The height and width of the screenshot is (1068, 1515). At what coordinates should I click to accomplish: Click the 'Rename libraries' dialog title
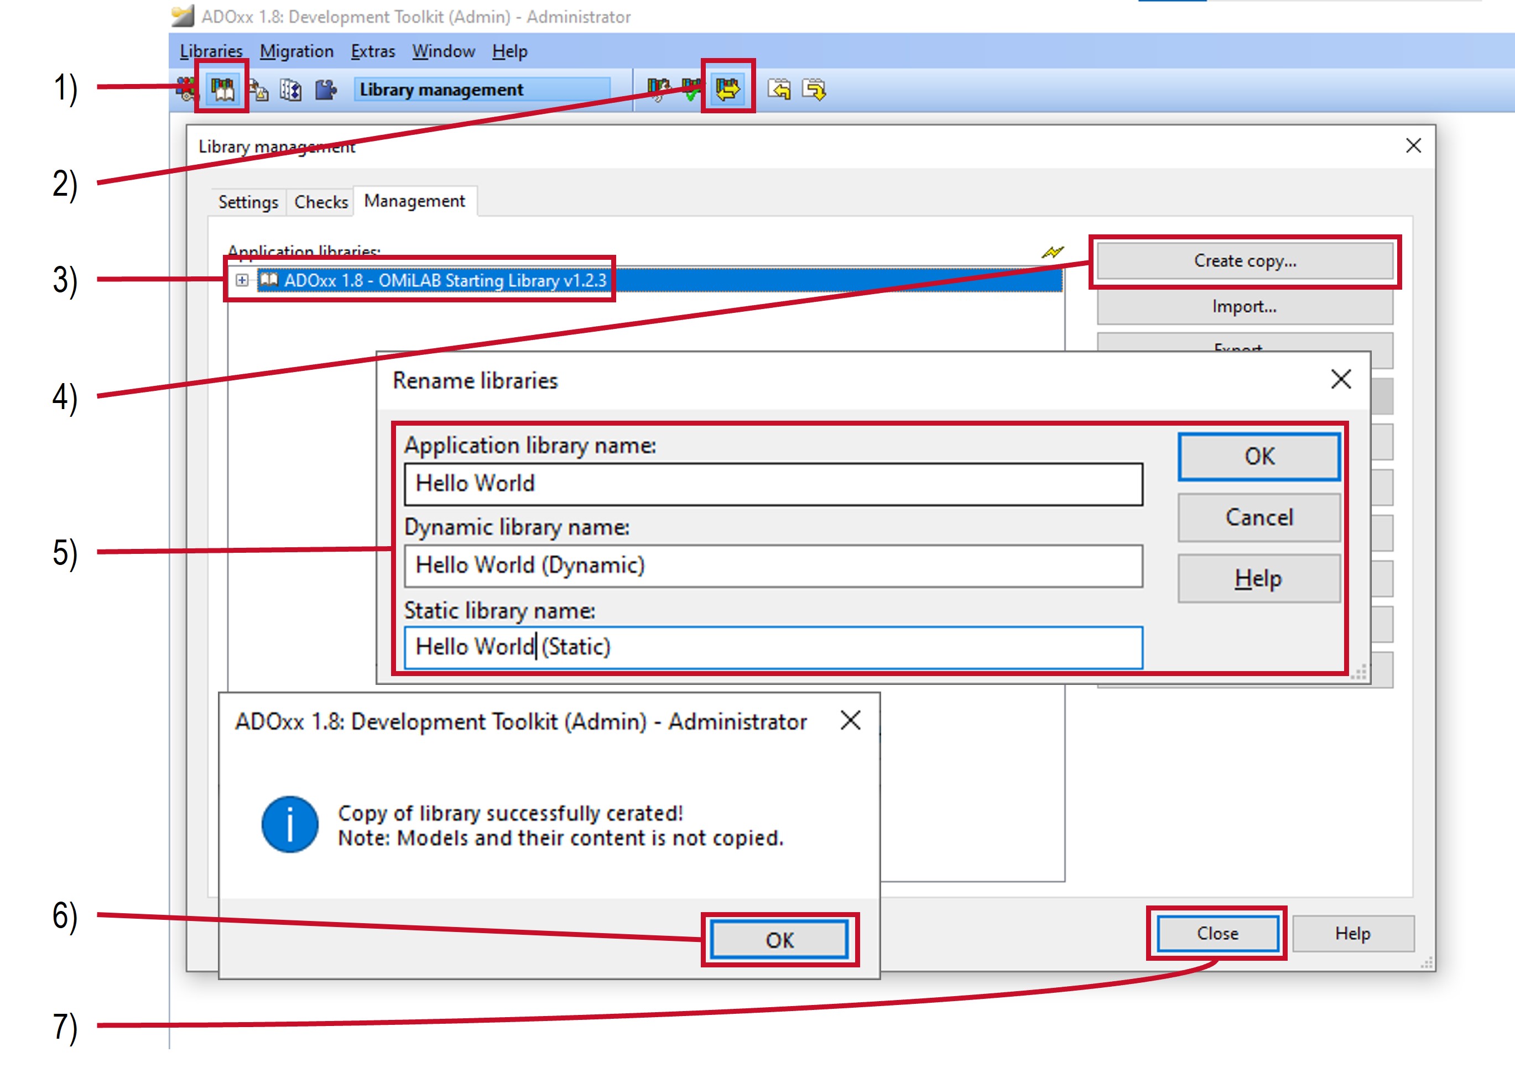point(475,381)
